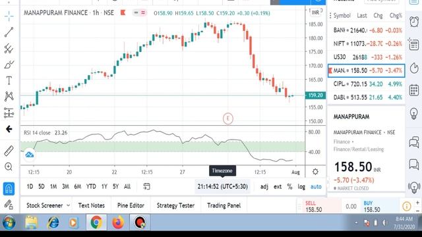Click the earnings E marker on chart
422x237 pixels.
[x=228, y=118]
